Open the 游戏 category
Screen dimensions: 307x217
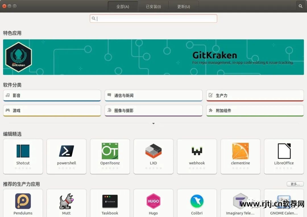point(52,110)
